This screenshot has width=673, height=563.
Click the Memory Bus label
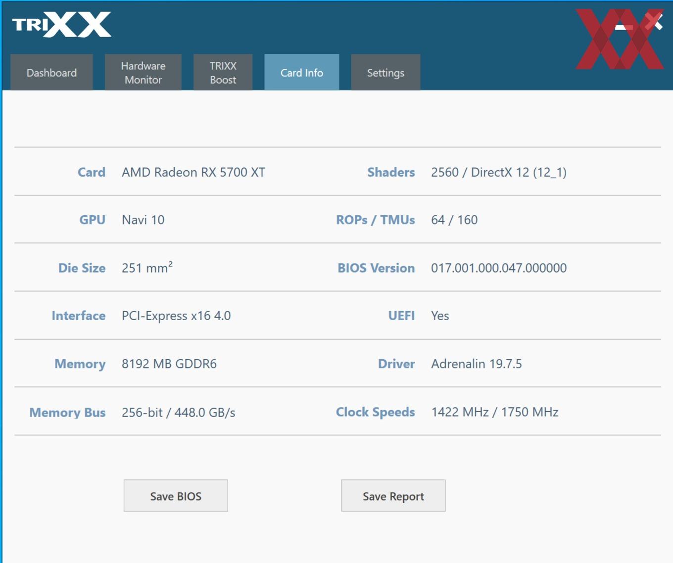(x=67, y=412)
